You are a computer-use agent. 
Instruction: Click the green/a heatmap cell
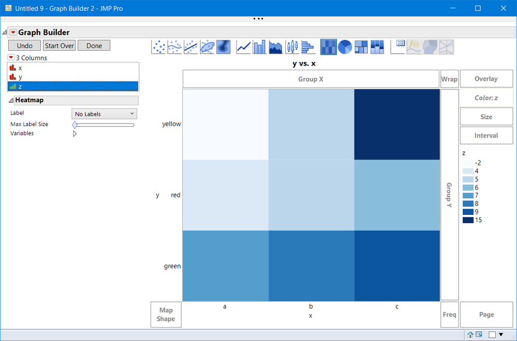click(226, 266)
